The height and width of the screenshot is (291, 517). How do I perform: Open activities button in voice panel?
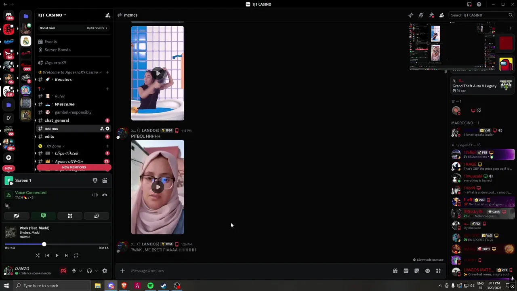coord(70,216)
